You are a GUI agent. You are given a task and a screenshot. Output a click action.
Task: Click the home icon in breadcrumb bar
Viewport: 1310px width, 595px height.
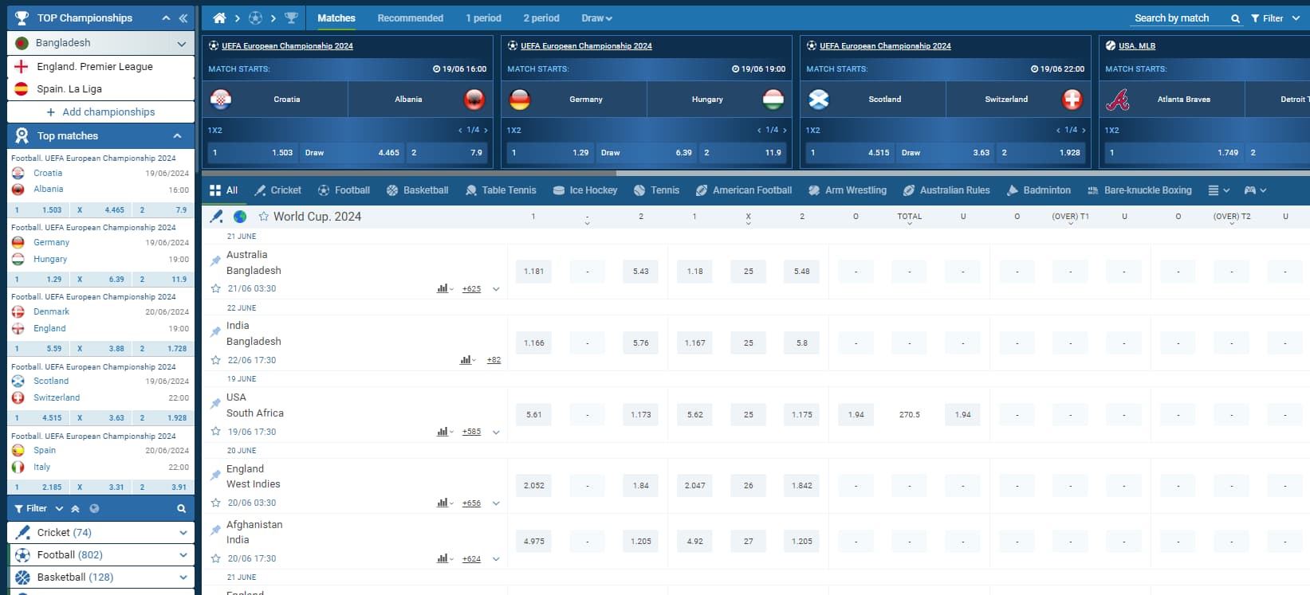tap(219, 18)
